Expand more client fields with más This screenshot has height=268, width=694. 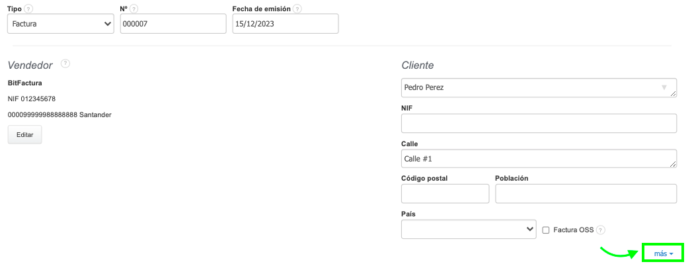[x=663, y=253]
